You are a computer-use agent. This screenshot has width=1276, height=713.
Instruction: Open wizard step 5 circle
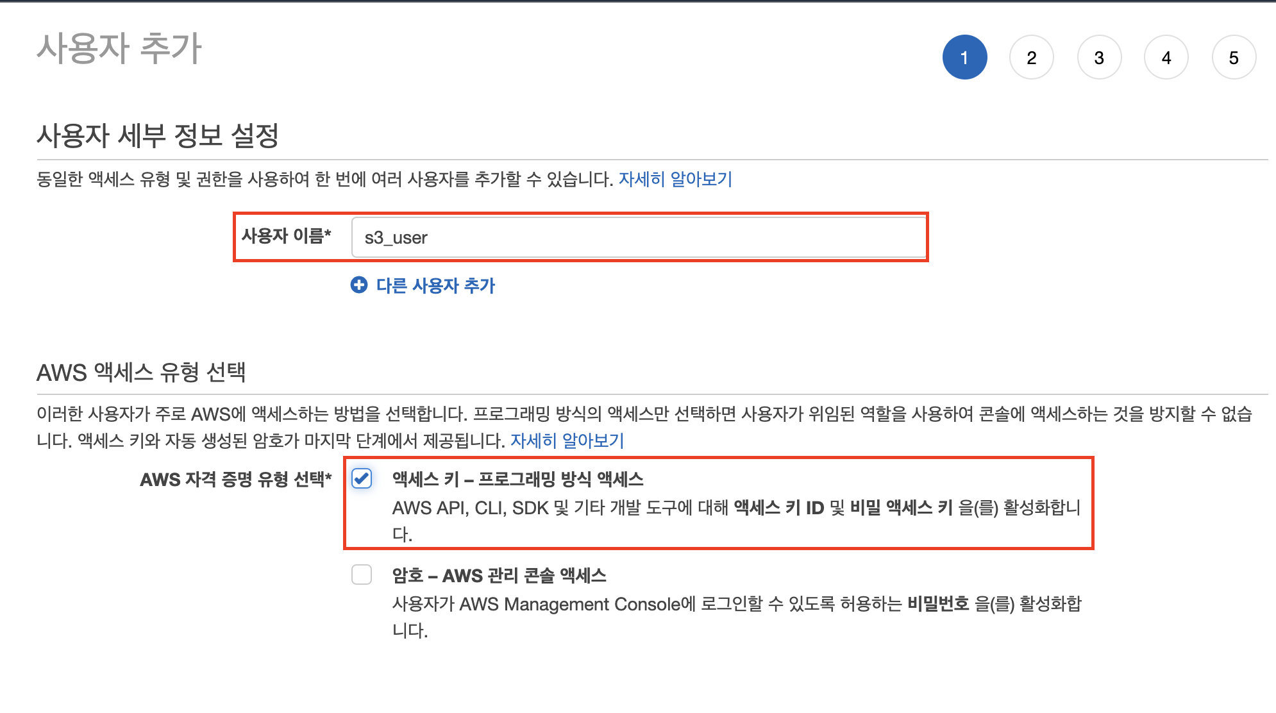1234,58
